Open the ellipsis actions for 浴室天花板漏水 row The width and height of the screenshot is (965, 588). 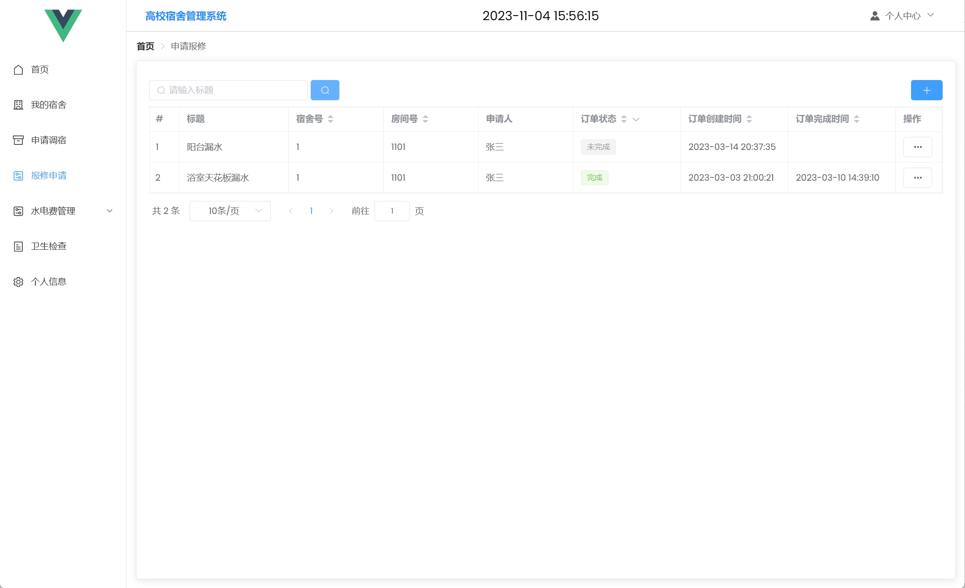(x=917, y=178)
